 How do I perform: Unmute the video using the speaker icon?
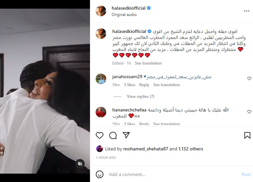click(x=80, y=164)
